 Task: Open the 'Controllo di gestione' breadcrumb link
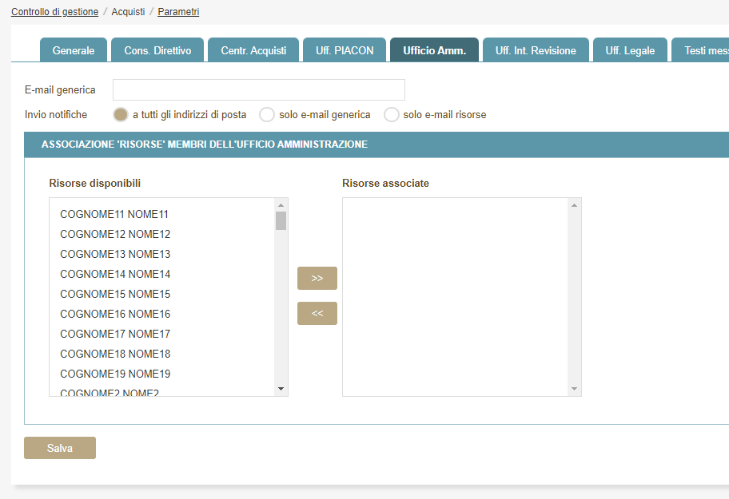(x=54, y=12)
